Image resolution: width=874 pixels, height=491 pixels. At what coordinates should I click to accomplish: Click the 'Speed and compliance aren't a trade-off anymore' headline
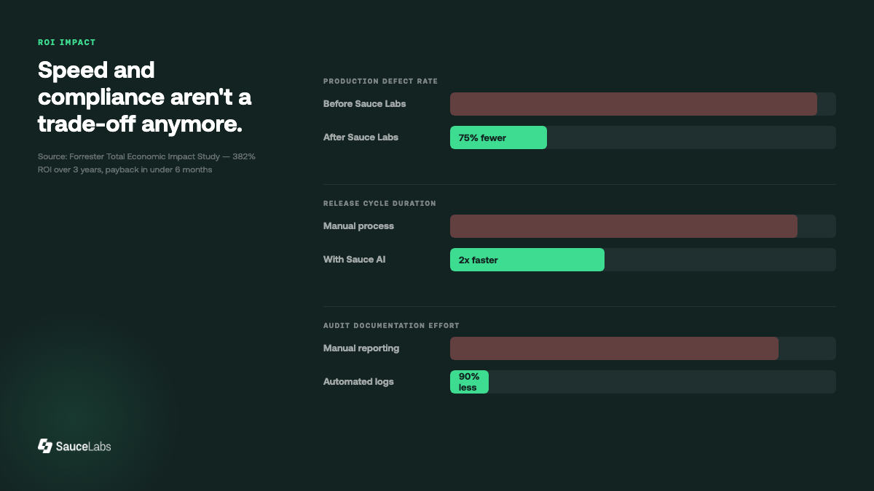point(145,97)
